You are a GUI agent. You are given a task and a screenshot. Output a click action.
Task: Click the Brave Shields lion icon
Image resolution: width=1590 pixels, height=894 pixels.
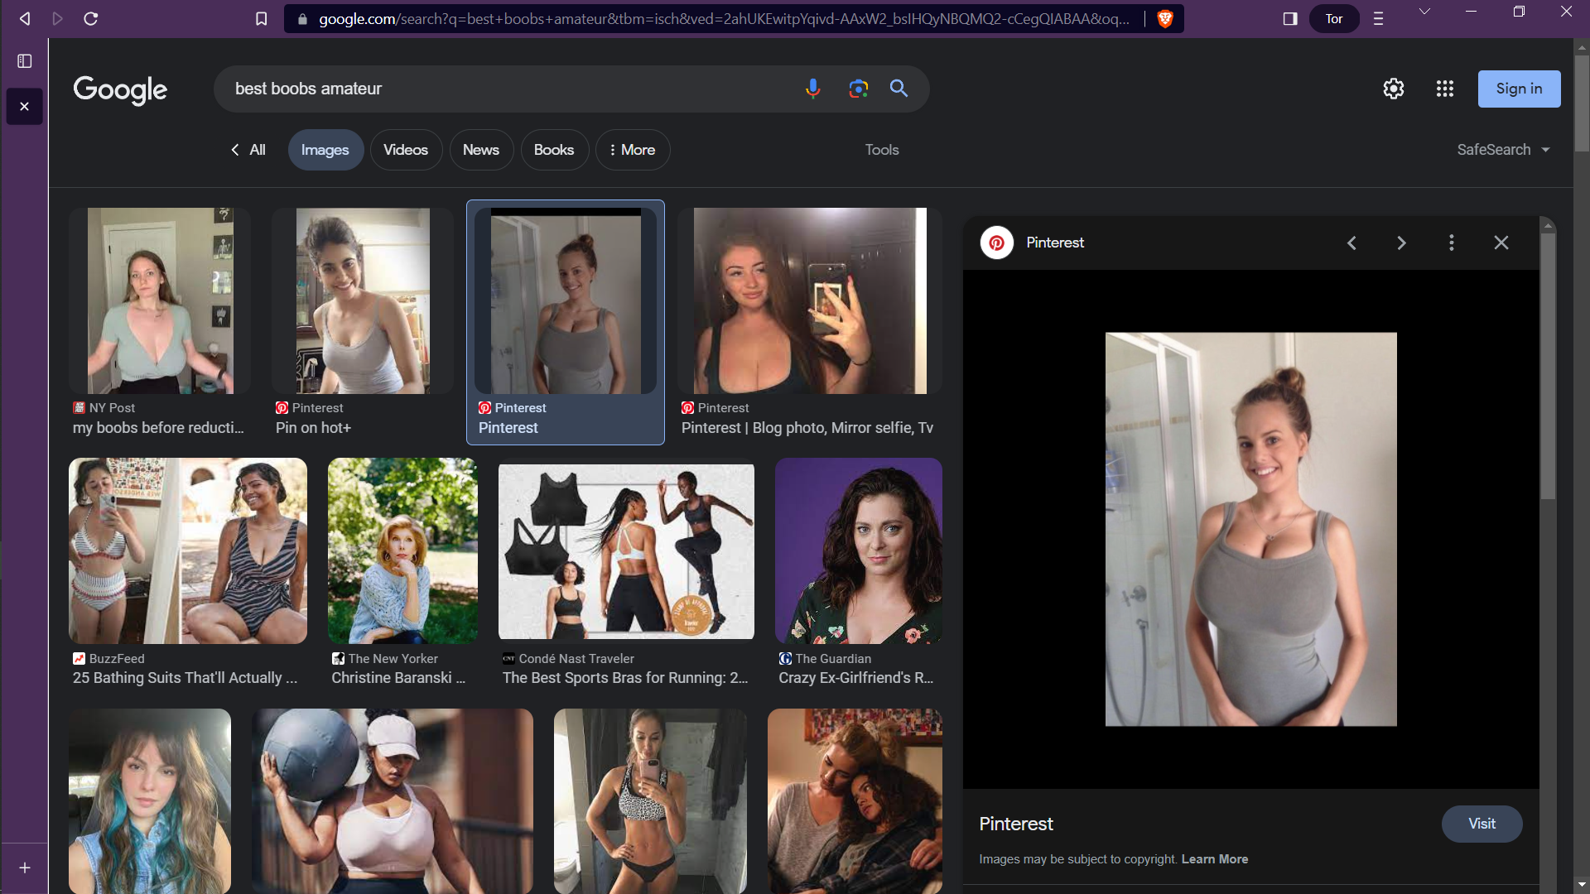1165,18
